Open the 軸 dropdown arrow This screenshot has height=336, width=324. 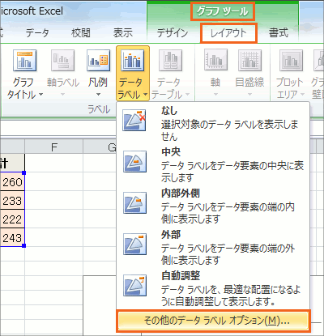(x=215, y=95)
